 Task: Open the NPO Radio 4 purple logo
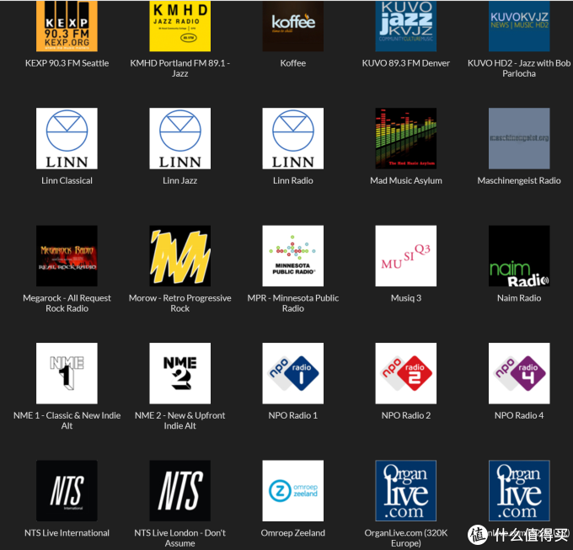tap(519, 373)
